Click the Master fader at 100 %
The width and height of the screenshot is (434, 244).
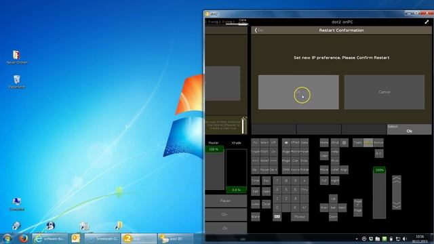(x=214, y=168)
